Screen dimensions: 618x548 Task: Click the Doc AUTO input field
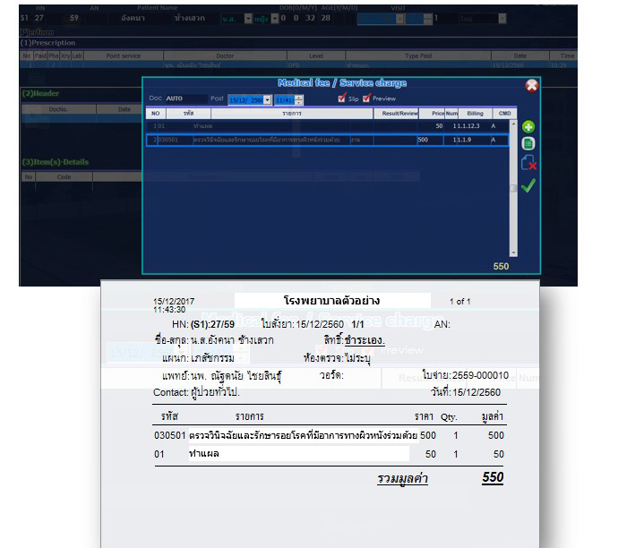point(184,99)
